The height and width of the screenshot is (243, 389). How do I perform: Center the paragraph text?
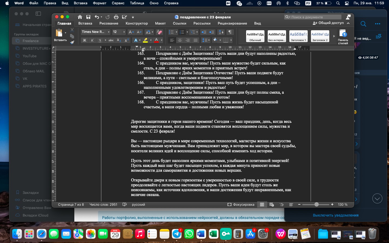coord(180,40)
